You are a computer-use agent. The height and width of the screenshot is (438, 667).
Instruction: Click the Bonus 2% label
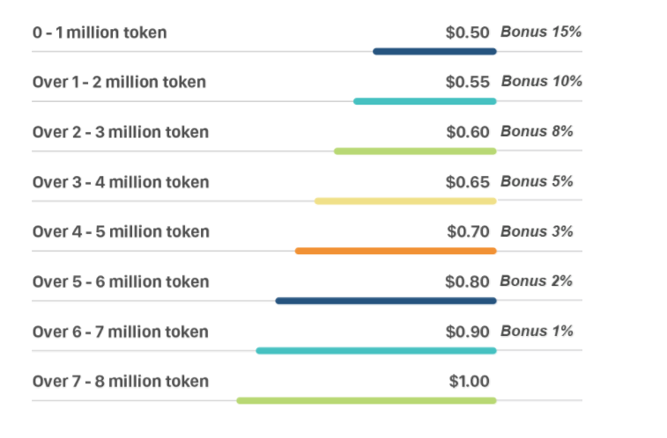(536, 281)
